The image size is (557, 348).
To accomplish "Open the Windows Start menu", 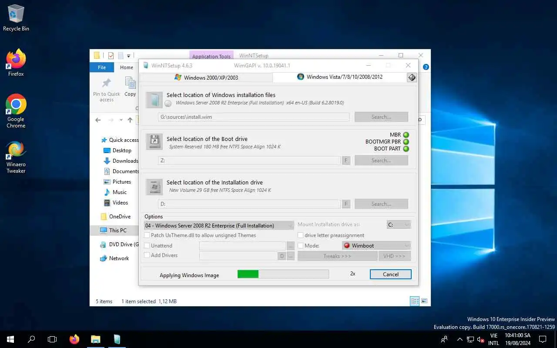I will (x=10, y=339).
